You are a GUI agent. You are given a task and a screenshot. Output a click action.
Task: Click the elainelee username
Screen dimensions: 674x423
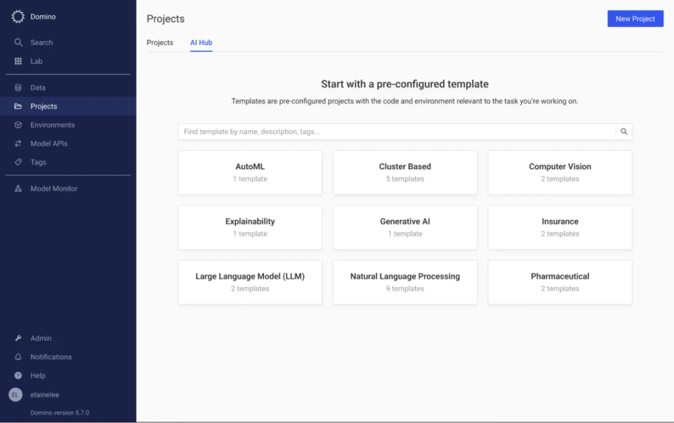45,395
